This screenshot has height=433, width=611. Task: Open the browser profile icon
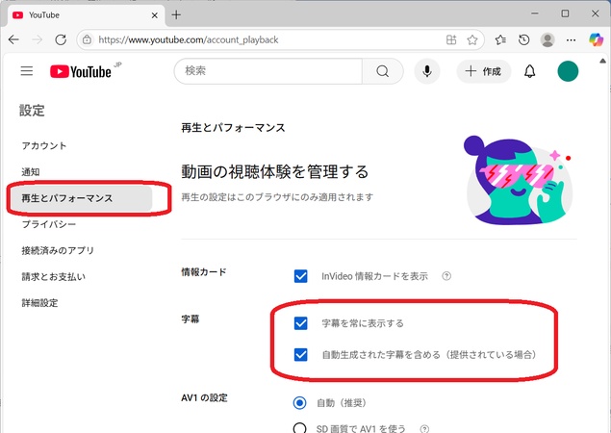547,39
